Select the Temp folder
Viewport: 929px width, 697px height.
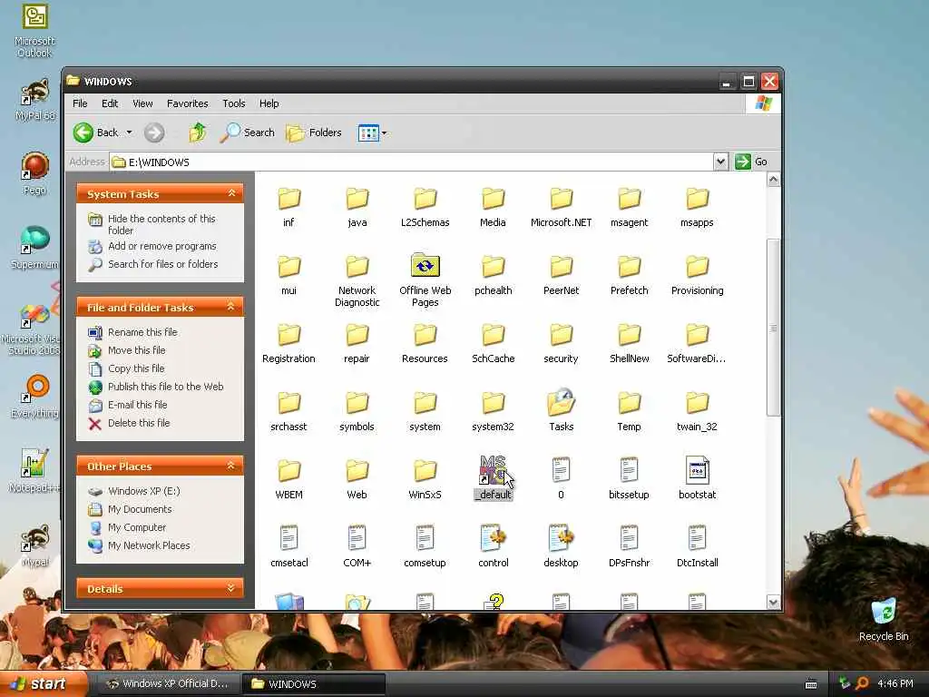tap(630, 411)
